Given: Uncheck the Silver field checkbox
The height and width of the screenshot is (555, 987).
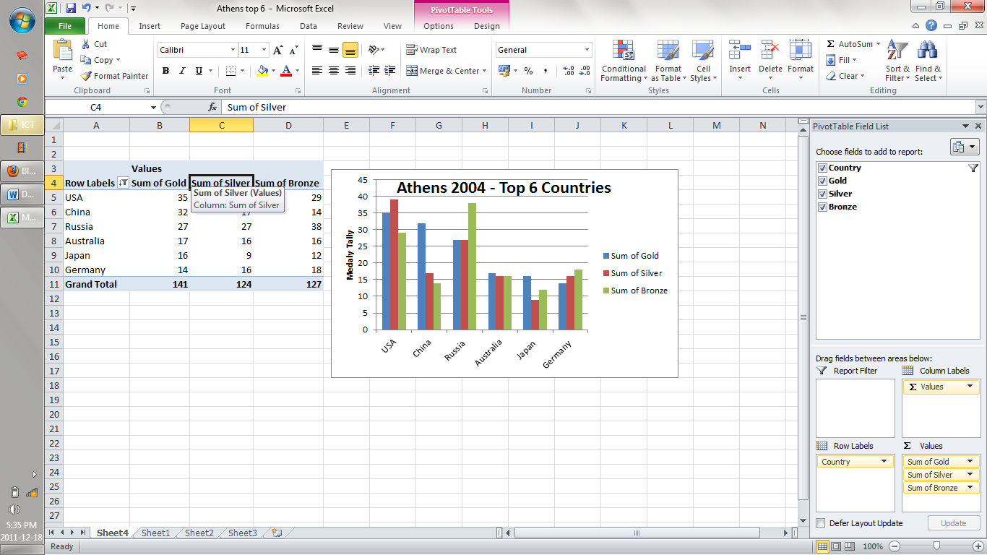Looking at the screenshot, I should point(824,194).
